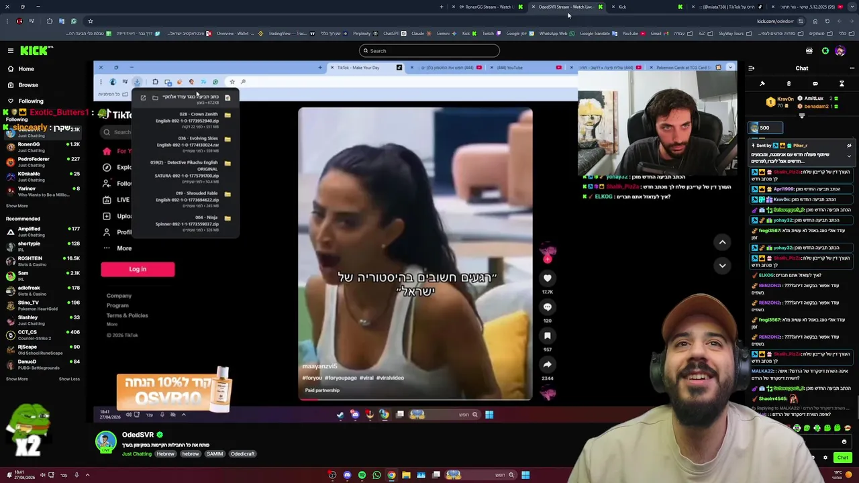Expand the gift leaderboard arrow
This screenshot has width=859, height=483.
(801, 116)
